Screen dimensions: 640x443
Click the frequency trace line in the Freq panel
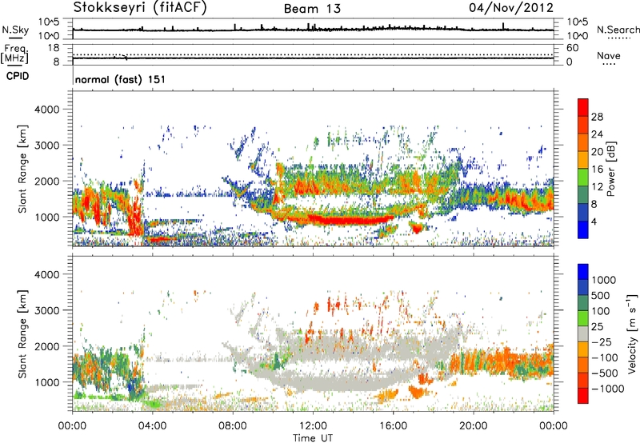click(x=313, y=58)
